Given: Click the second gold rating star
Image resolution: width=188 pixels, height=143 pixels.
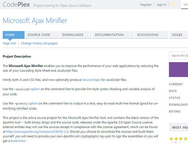Looking at the screenshot, I should (x=176, y=139).
